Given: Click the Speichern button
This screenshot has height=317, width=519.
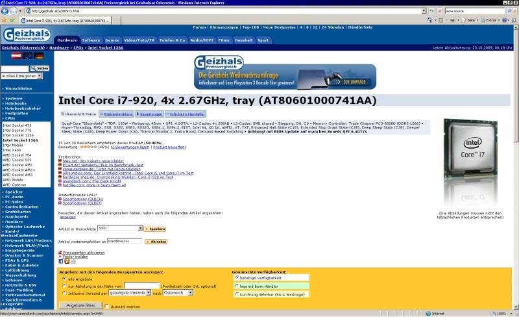Looking at the screenshot, I should [155, 229].
